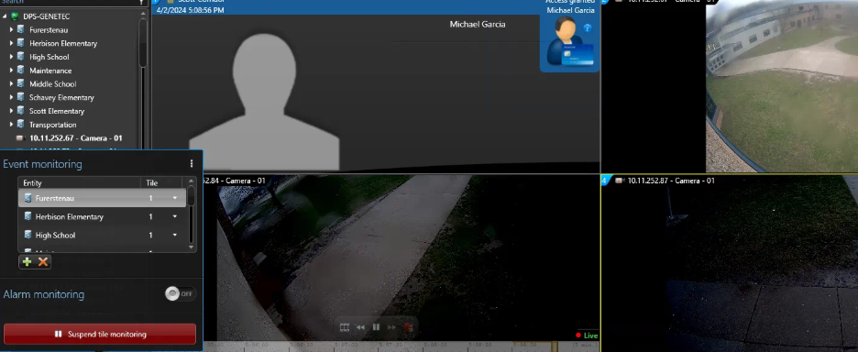Click the camera icon in tile 4 title

[620, 180]
